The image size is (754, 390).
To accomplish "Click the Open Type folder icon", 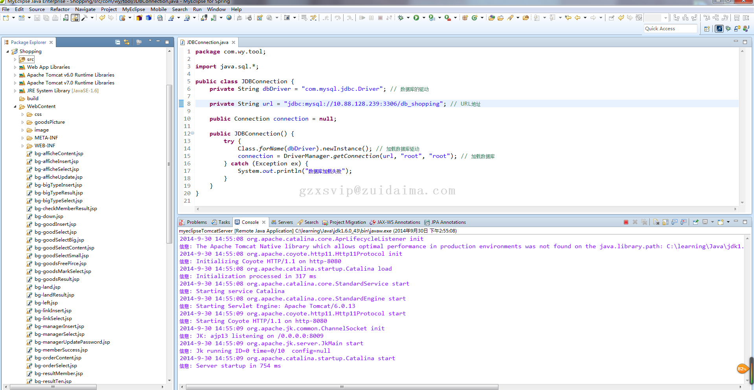I will point(491,18).
